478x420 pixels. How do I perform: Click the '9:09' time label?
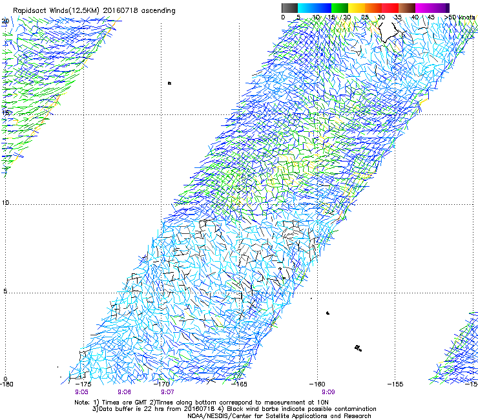tap(328, 392)
